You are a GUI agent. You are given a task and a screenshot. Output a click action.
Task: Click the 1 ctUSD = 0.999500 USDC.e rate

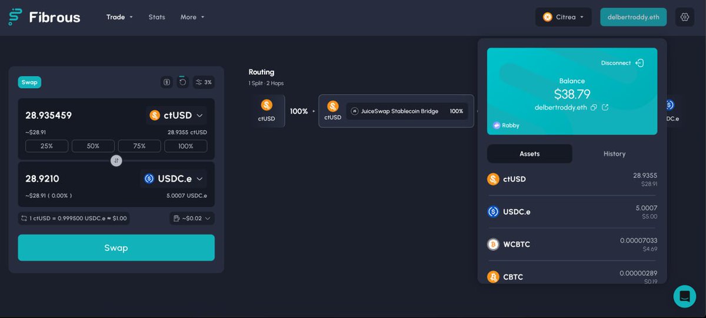coord(78,218)
